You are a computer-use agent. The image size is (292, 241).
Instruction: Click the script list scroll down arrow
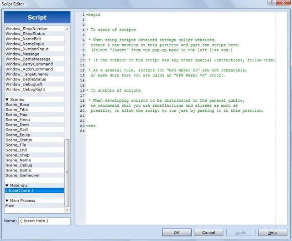pyautogui.click(x=67, y=210)
